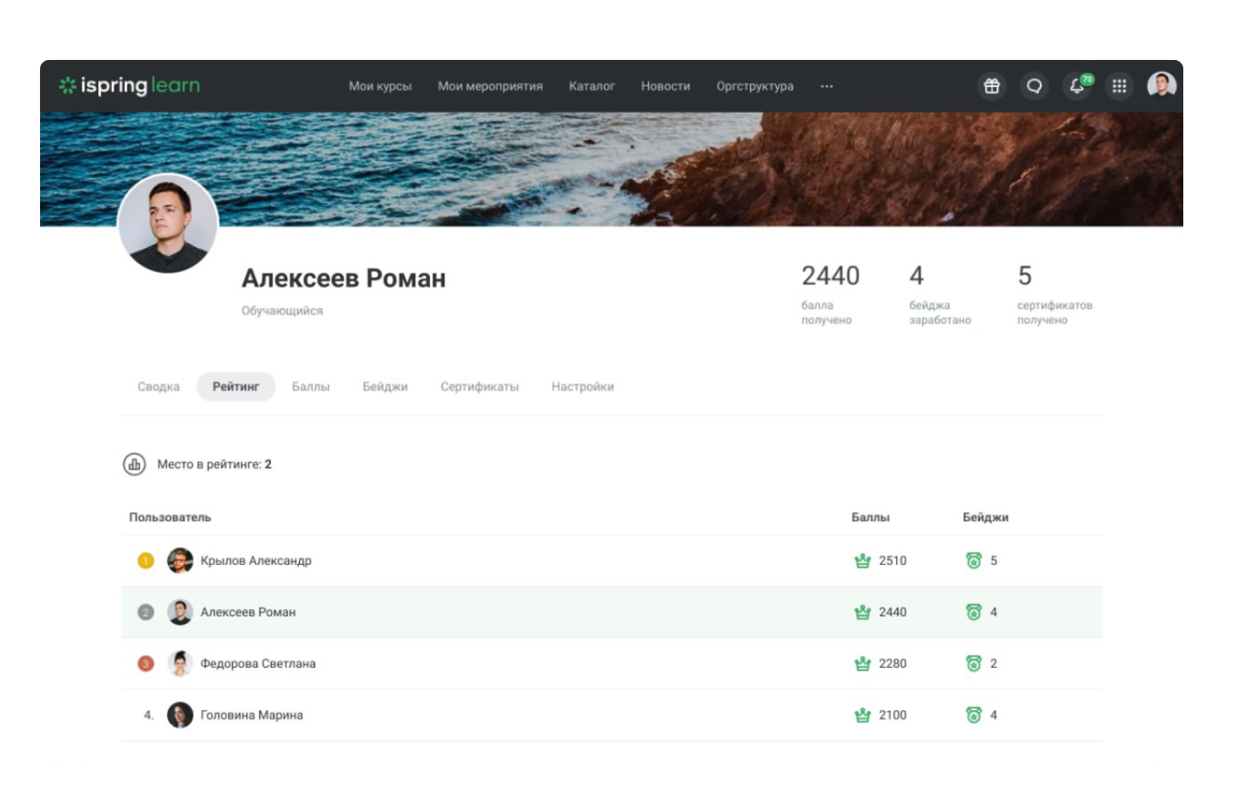Switch to the Сводка tab
The image size is (1236, 802).
coord(158,387)
